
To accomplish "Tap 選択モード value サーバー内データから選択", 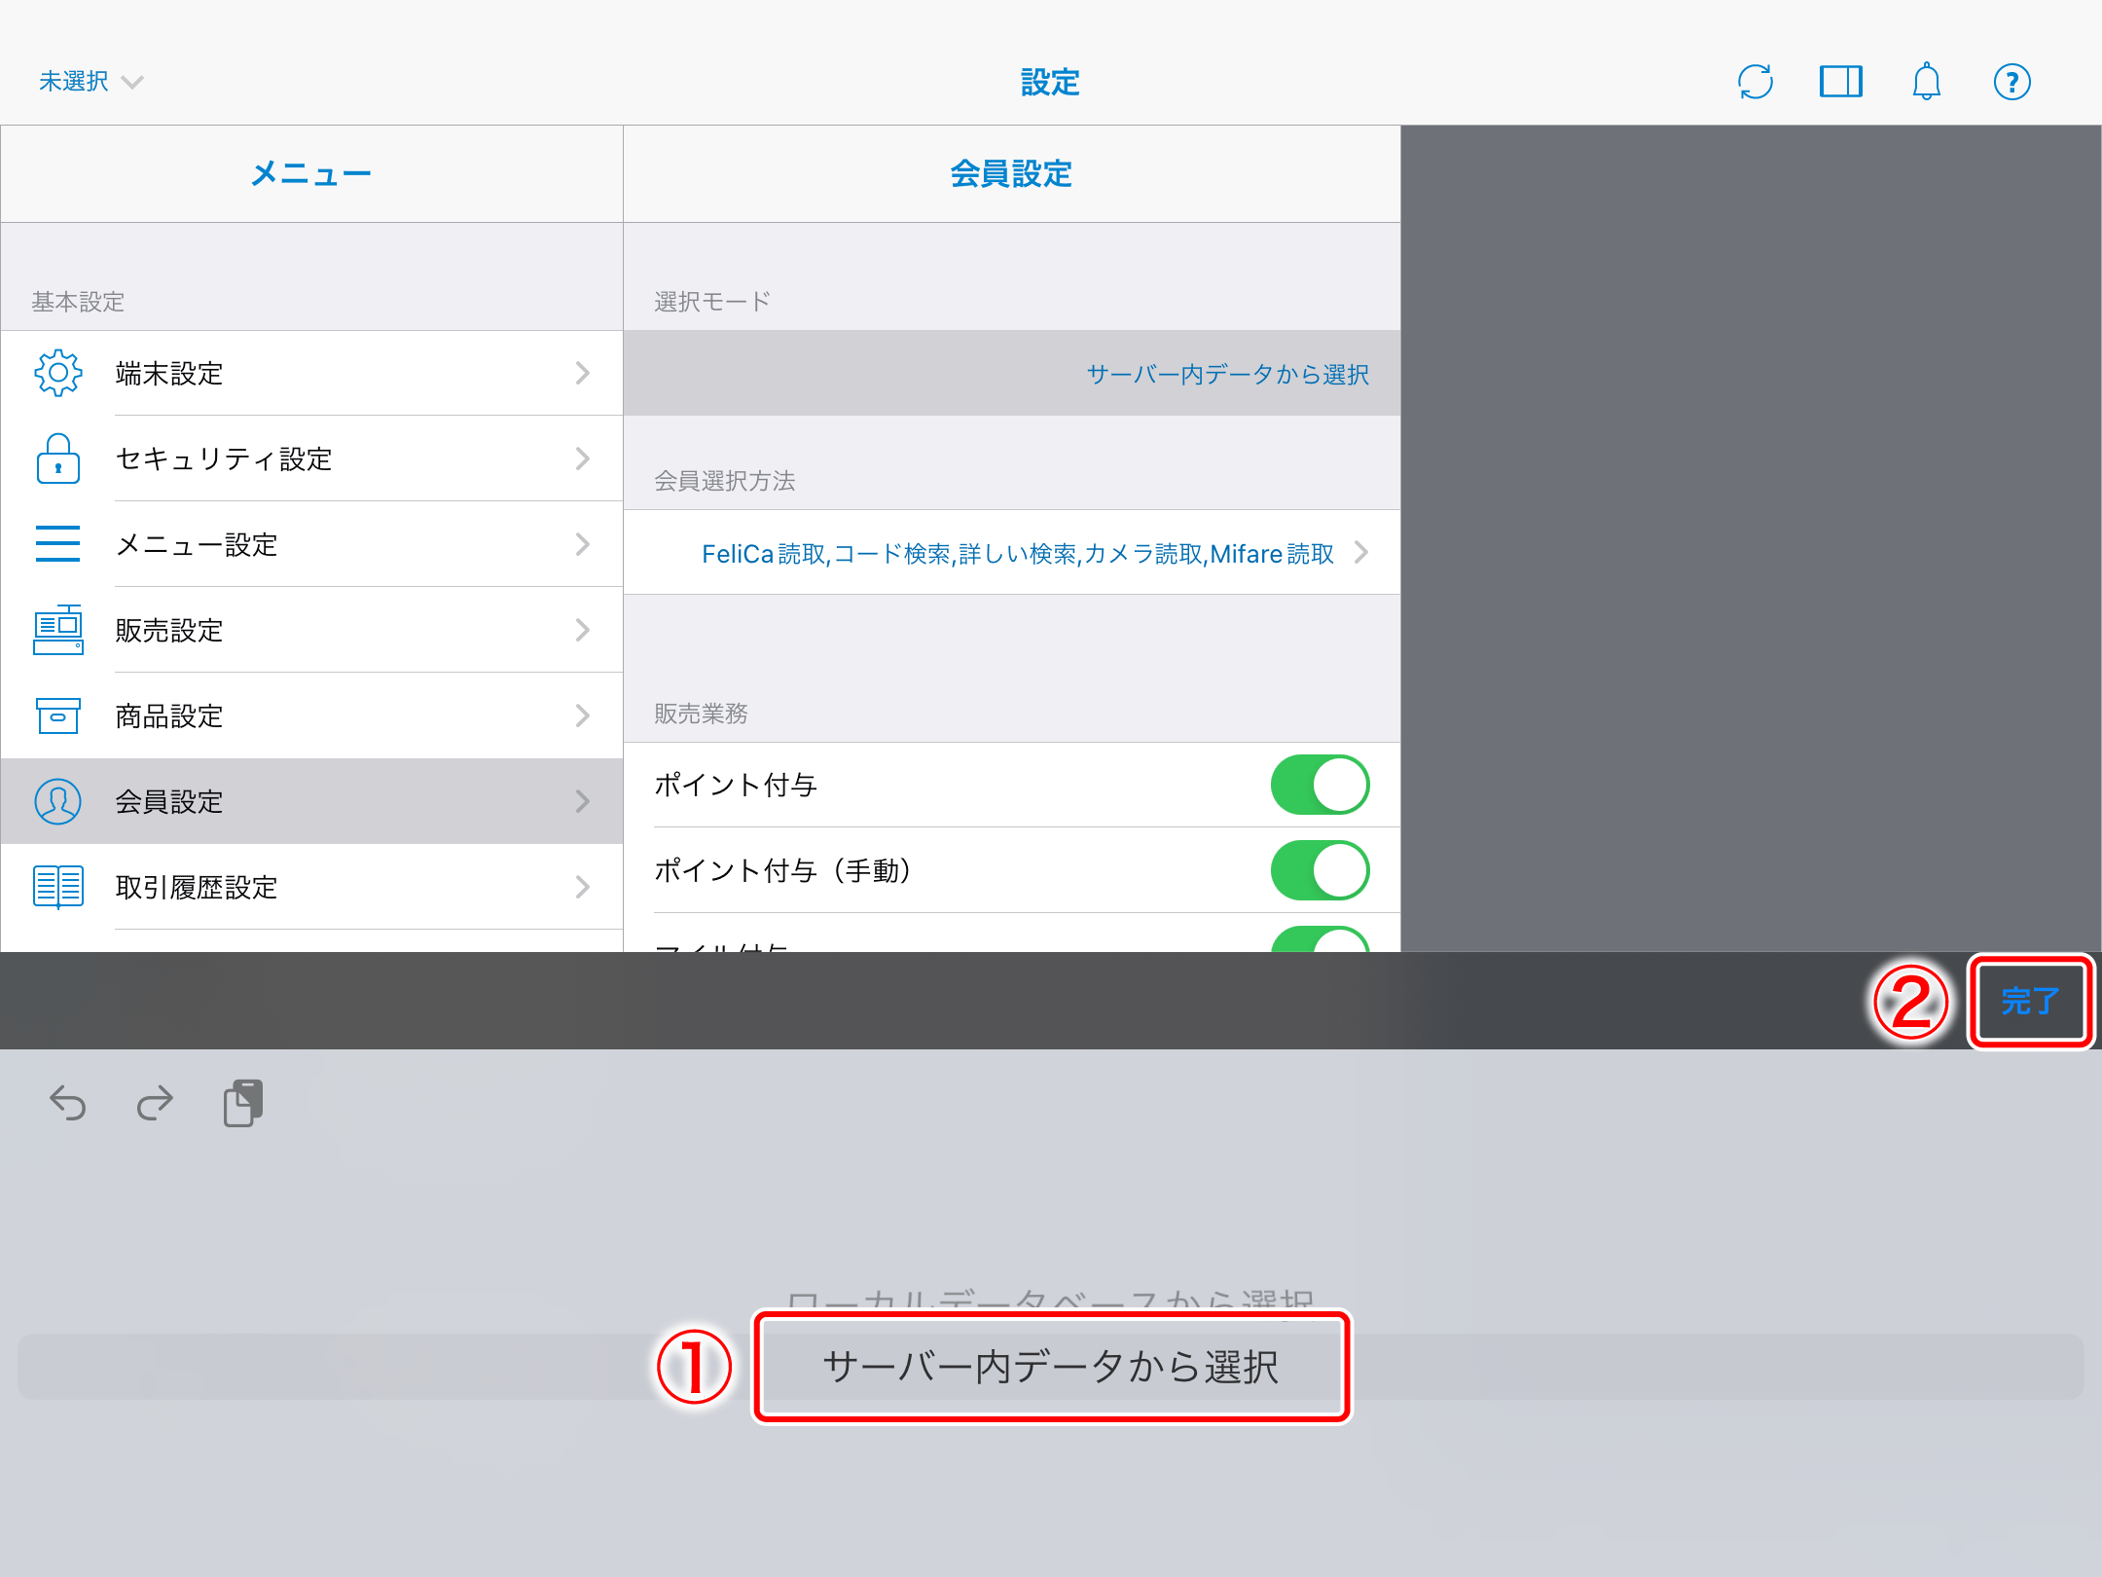I will coord(1227,374).
